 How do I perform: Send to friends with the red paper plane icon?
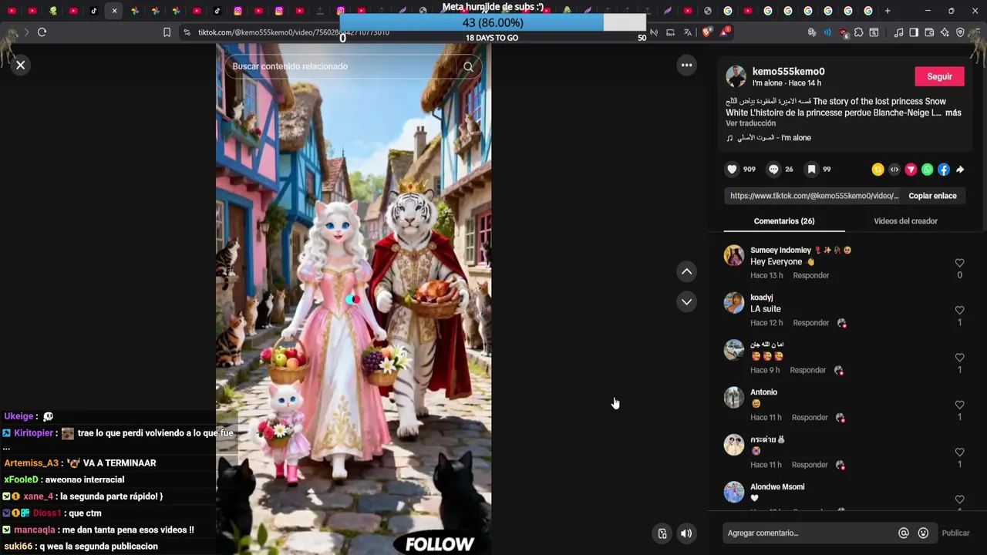click(x=911, y=170)
